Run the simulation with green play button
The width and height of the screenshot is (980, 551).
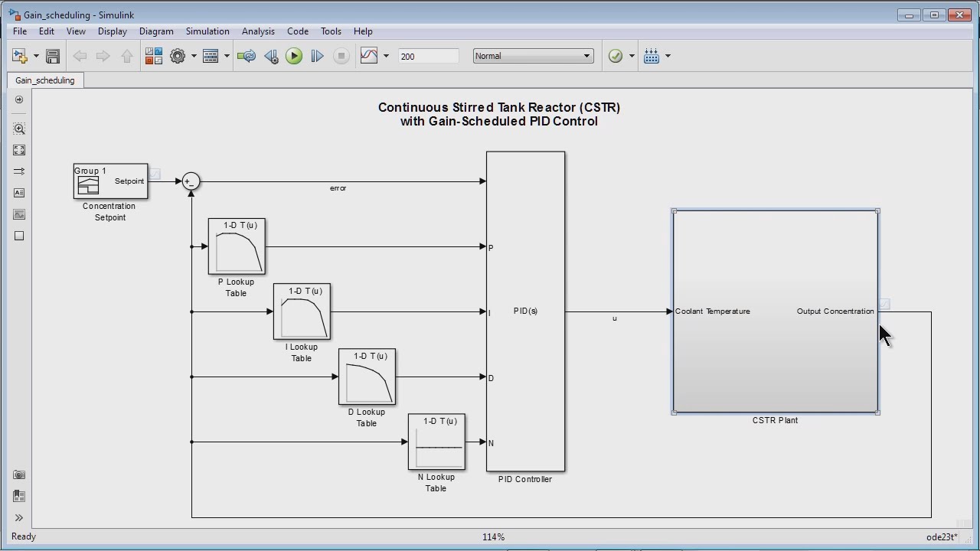(294, 56)
